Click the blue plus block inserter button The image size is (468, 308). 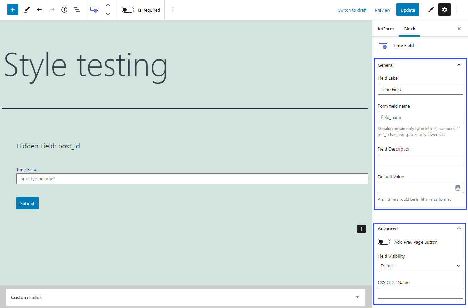(13, 10)
